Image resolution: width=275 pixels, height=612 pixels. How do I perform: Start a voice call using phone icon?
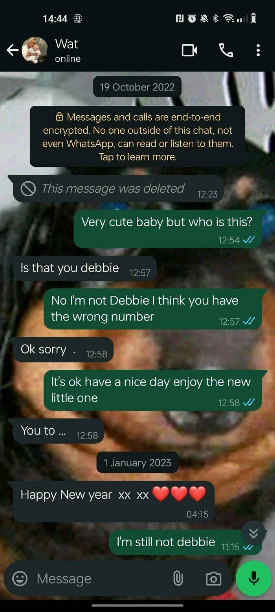[x=226, y=50]
